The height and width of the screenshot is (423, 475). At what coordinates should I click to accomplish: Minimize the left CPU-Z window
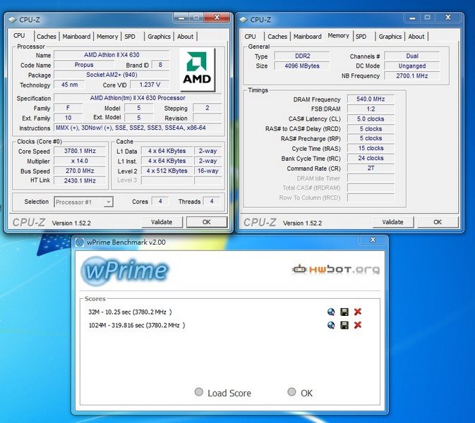click(x=181, y=18)
